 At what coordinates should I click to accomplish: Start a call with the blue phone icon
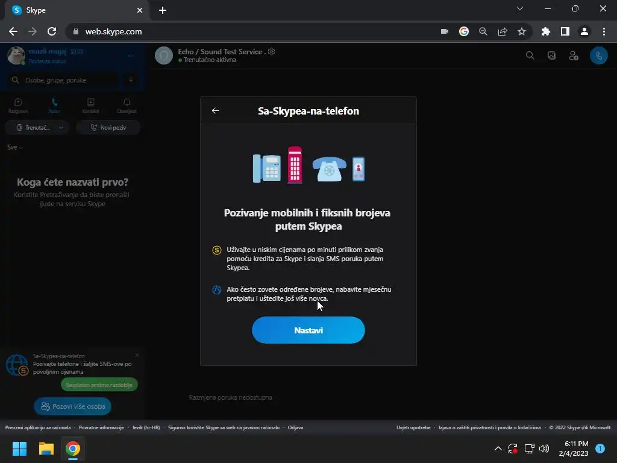coord(598,55)
